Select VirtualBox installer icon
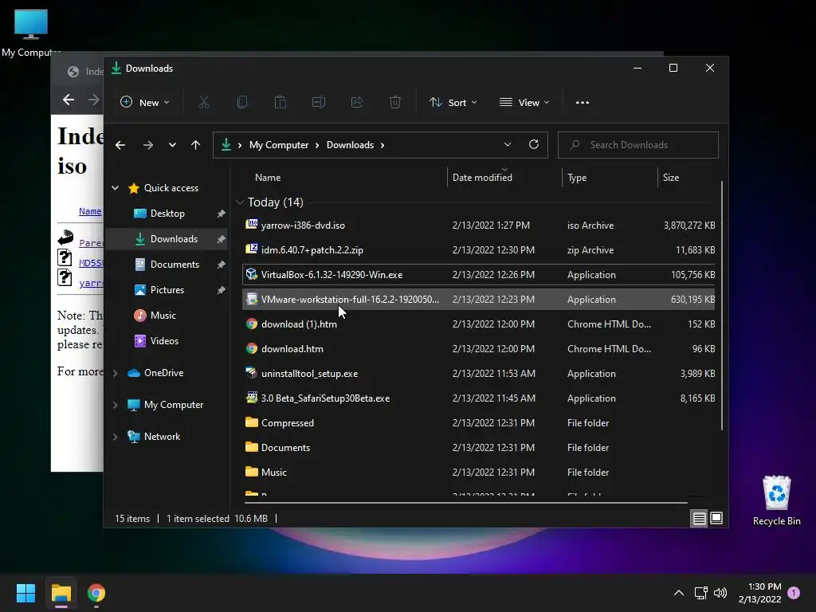This screenshot has height=612, width=816. [252, 274]
